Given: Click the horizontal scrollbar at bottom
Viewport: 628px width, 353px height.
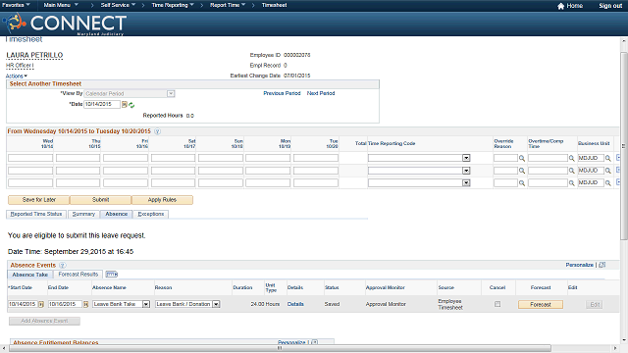Looking at the screenshot, I should click(x=280, y=348).
